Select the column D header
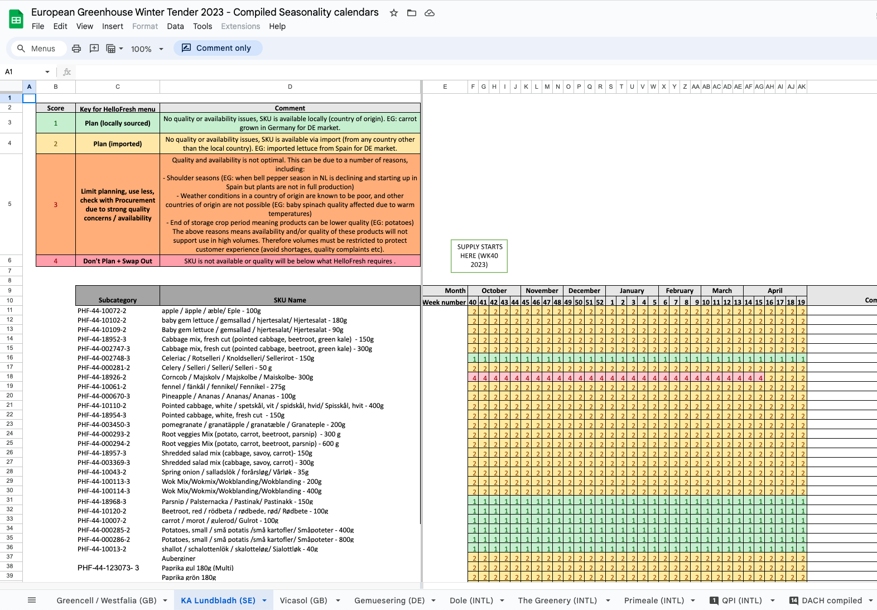The width and height of the screenshot is (877, 610). 290,87
